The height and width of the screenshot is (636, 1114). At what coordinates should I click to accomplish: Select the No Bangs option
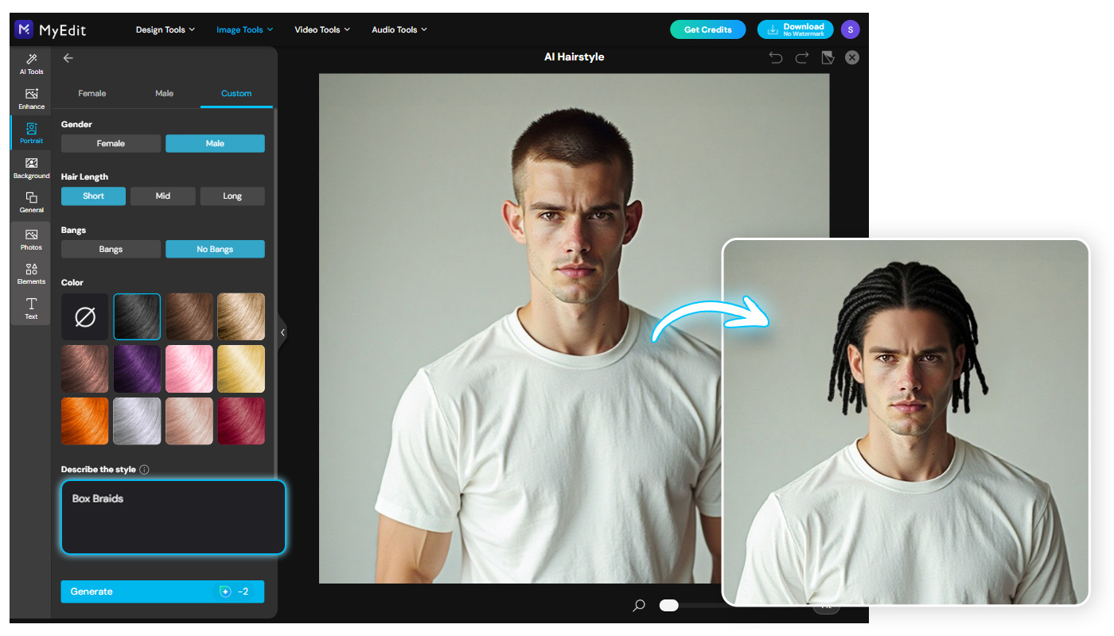click(215, 250)
